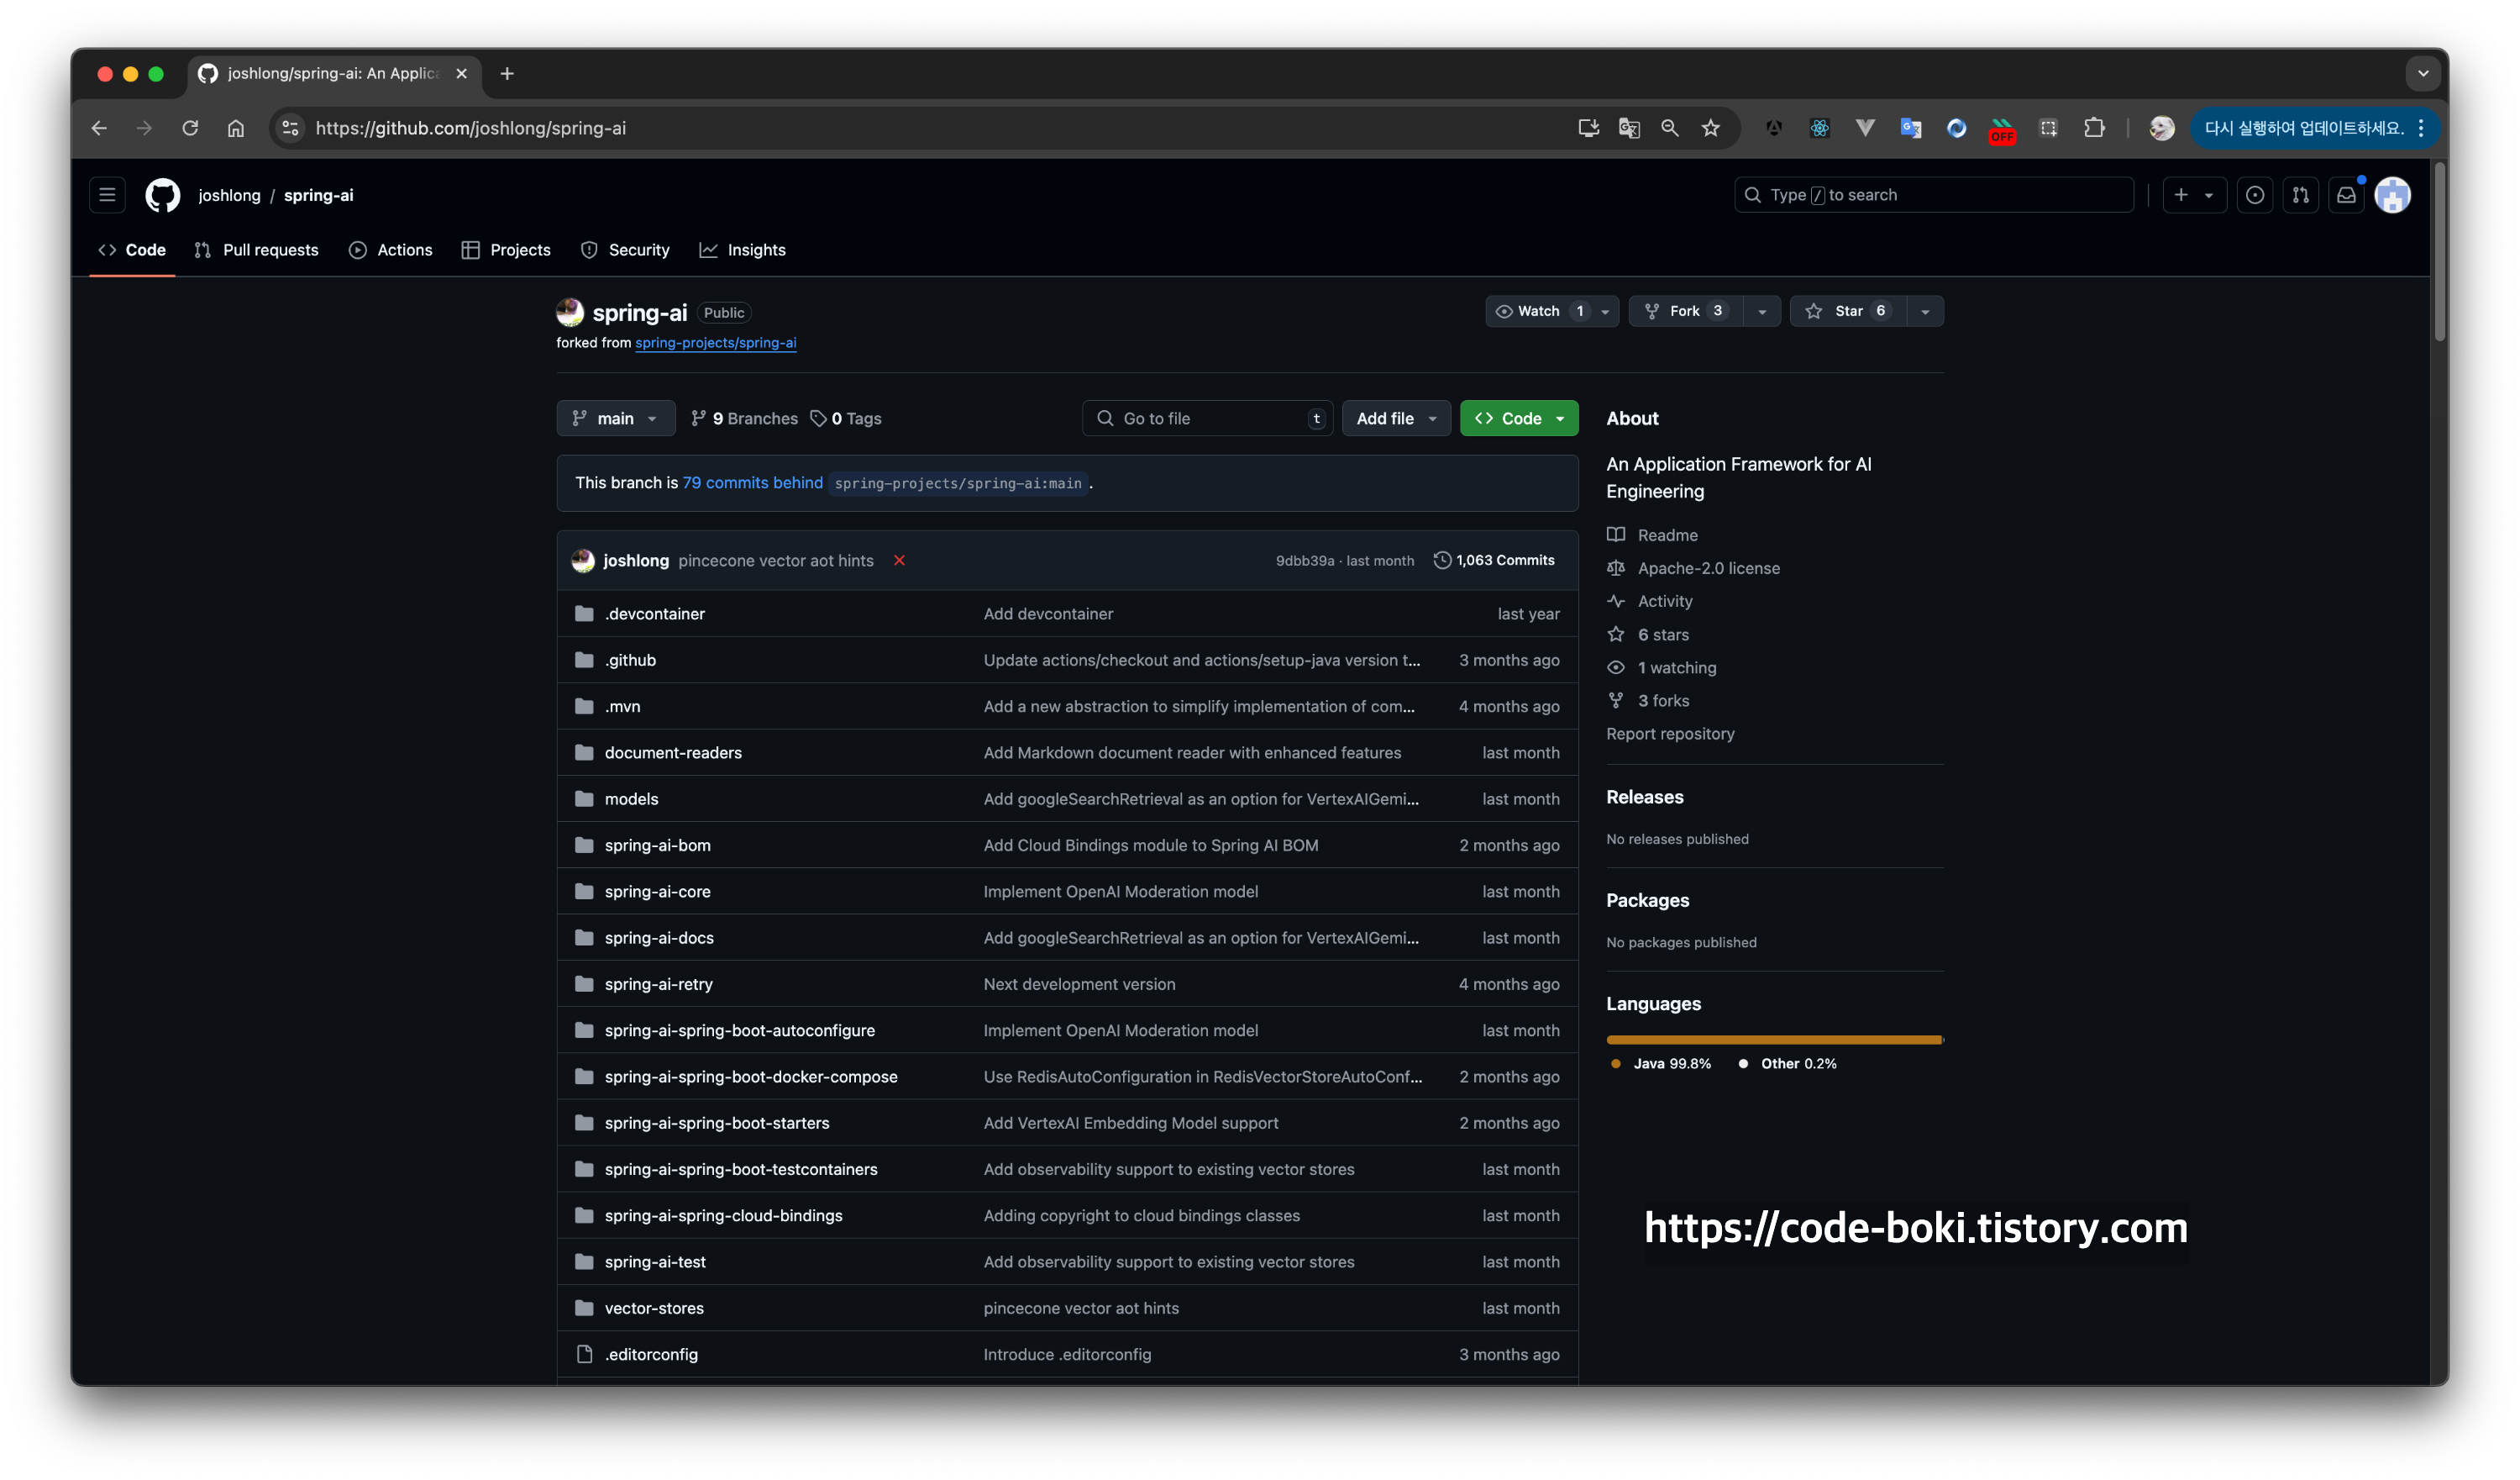This screenshot has width=2520, height=1480.
Task: Open spring-projects/spring-ai upstream link
Action: tap(715, 342)
